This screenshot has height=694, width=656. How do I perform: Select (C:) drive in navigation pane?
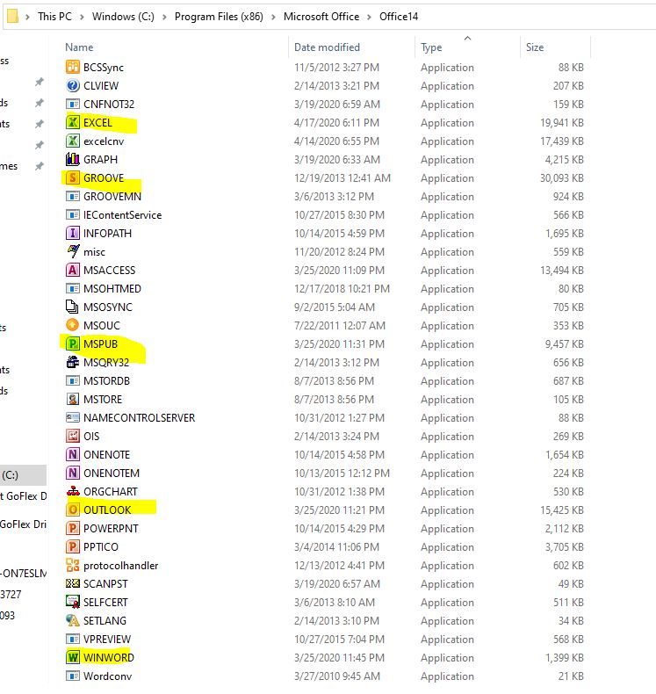[23, 475]
